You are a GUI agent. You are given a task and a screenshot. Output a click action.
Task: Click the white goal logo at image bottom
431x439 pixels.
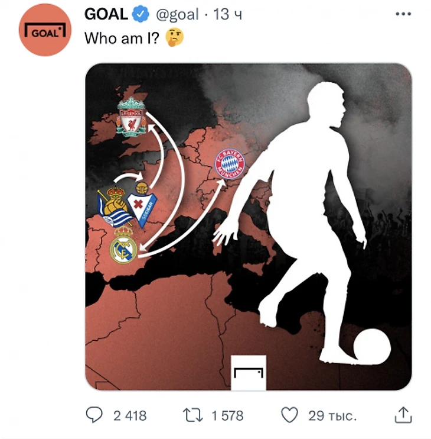249,373
